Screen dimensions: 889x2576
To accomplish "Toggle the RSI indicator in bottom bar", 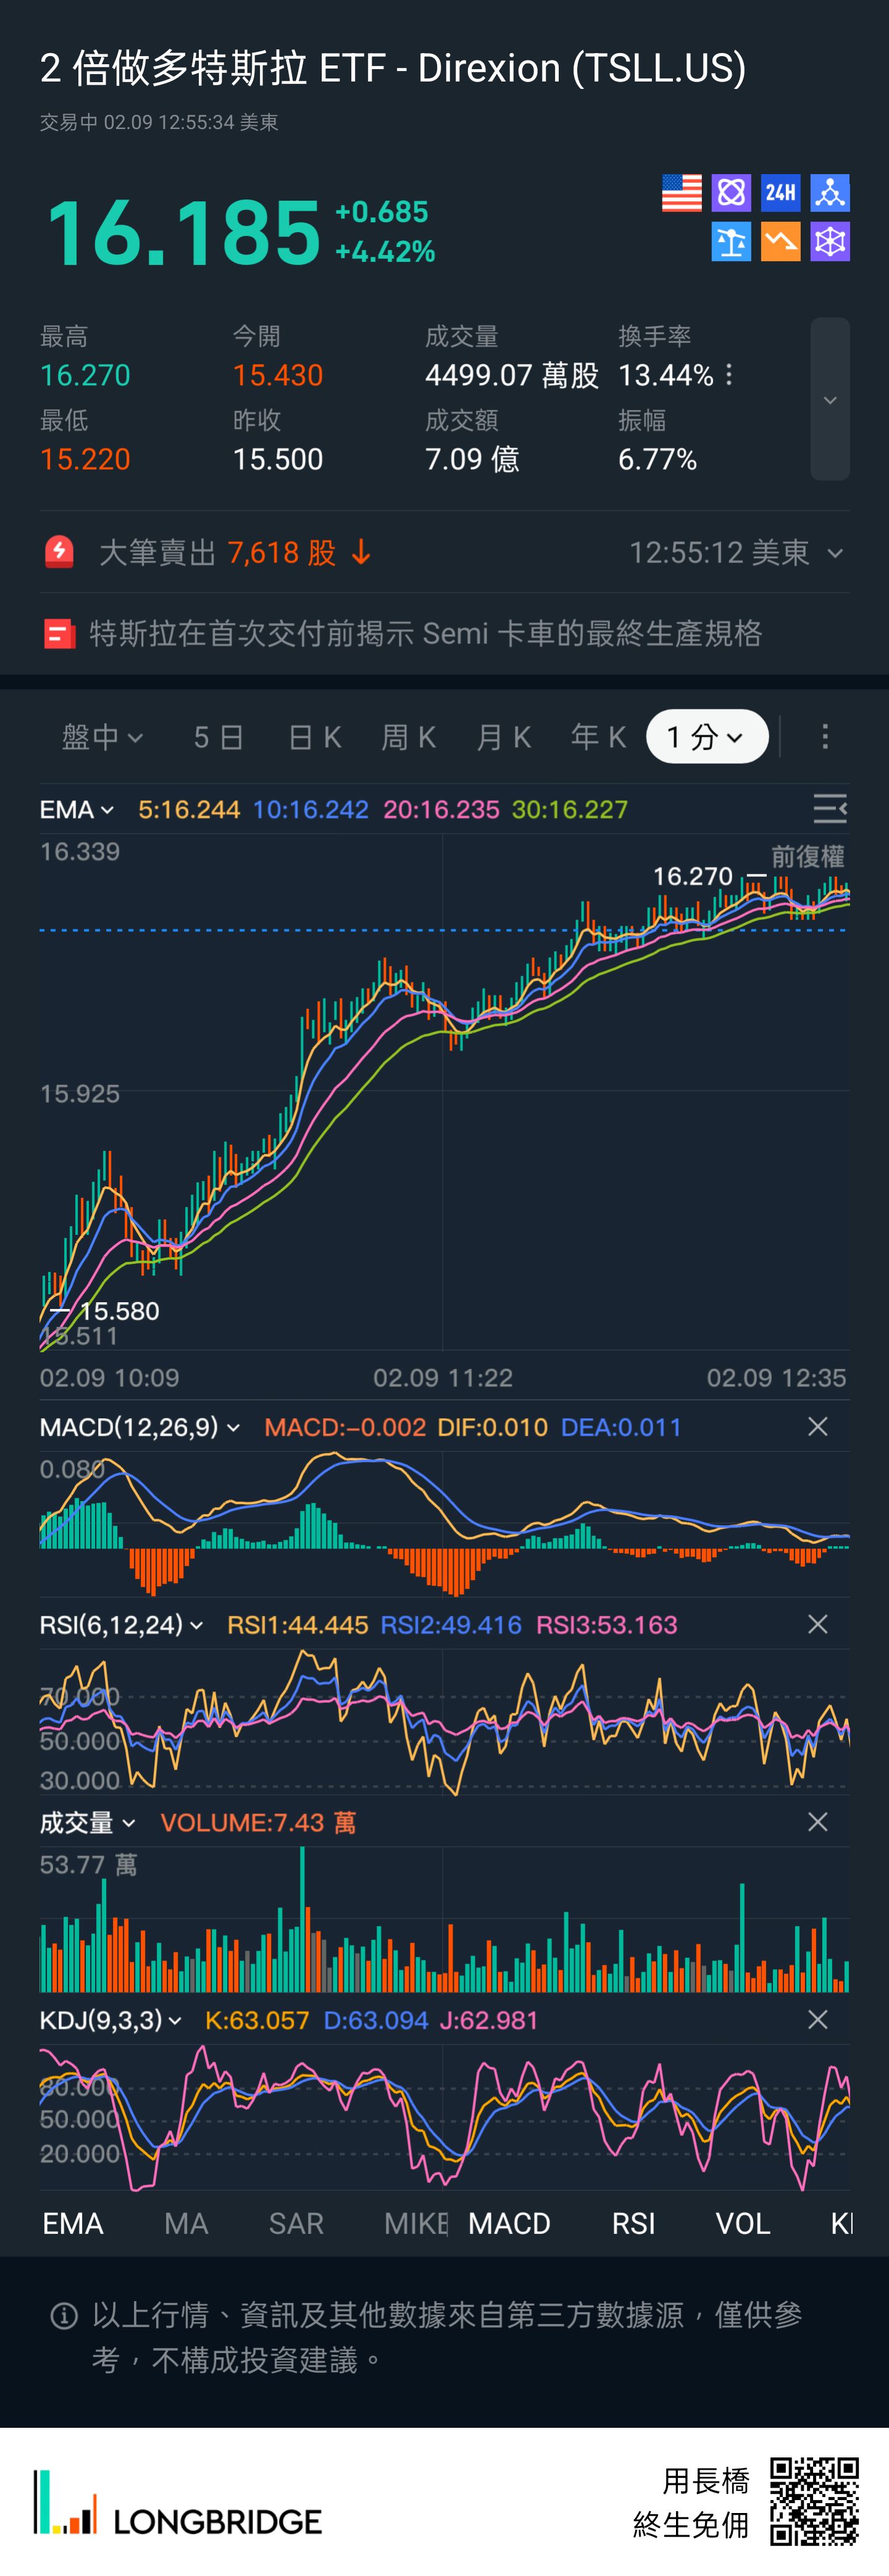I will [x=633, y=2223].
